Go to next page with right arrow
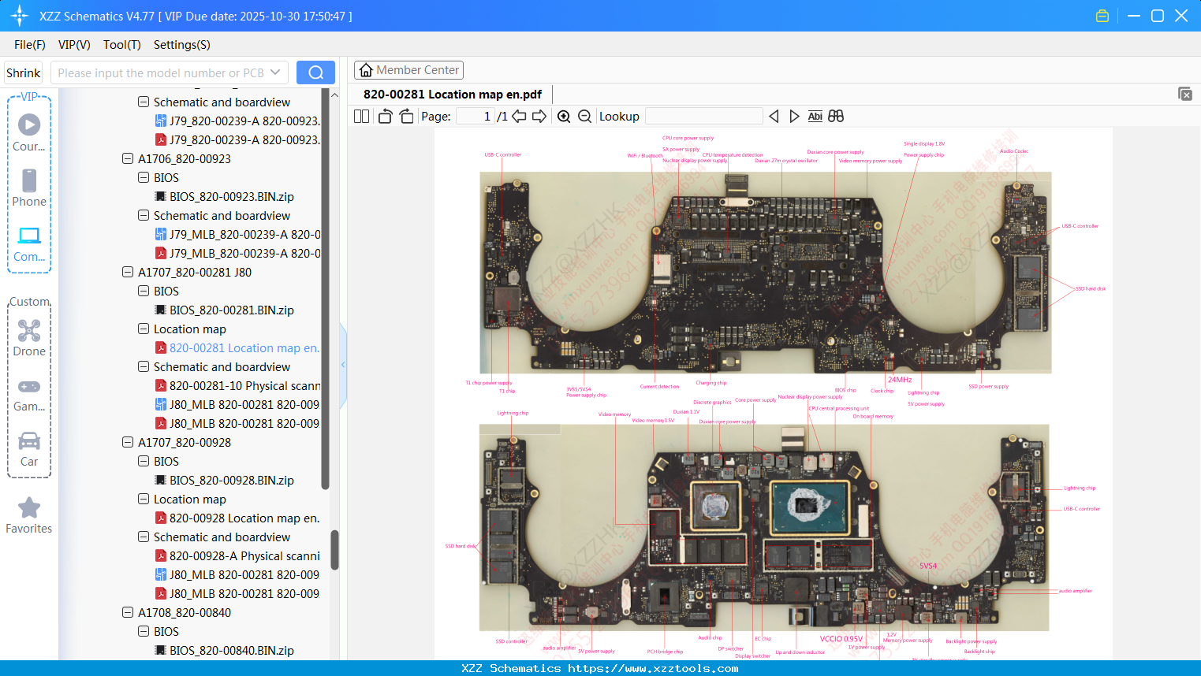The height and width of the screenshot is (676, 1201). [x=539, y=117]
